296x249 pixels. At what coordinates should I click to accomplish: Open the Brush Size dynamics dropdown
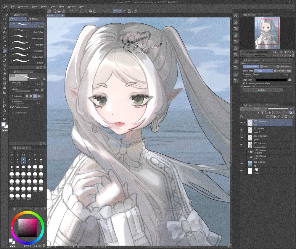pyautogui.click(x=42, y=84)
